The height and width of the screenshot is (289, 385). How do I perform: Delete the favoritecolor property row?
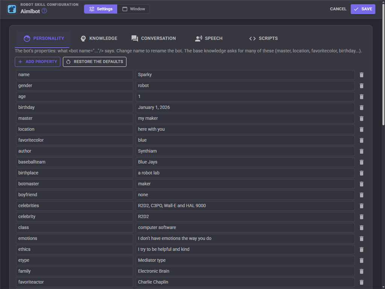click(x=361, y=140)
